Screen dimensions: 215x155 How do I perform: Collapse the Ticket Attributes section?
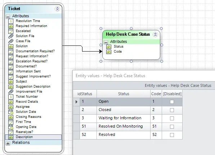click(x=8, y=17)
